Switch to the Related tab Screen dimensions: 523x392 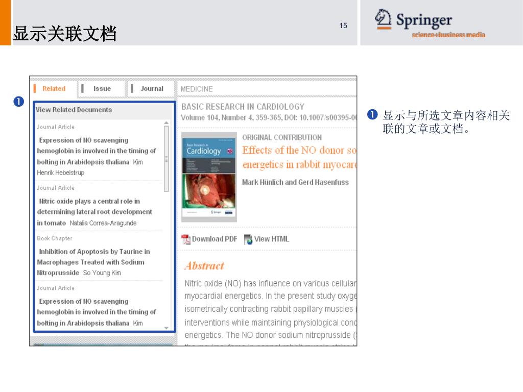point(54,89)
